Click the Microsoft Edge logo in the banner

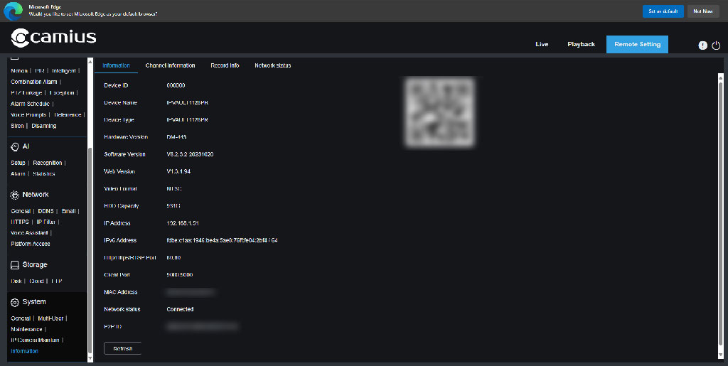pos(13,11)
